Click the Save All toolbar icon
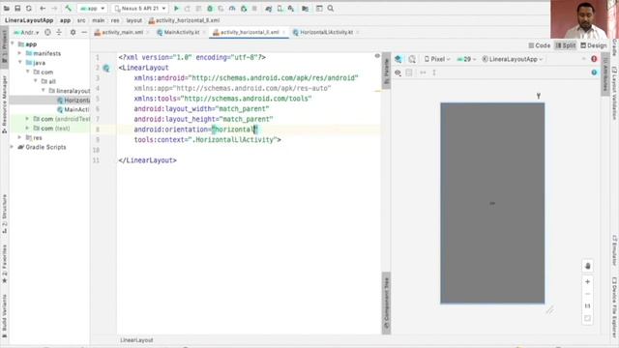The height and width of the screenshot is (348, 619). (17, 9)
